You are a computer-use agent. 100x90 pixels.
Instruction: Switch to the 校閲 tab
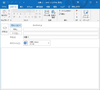pyautogui.click(x=48, y=7)
